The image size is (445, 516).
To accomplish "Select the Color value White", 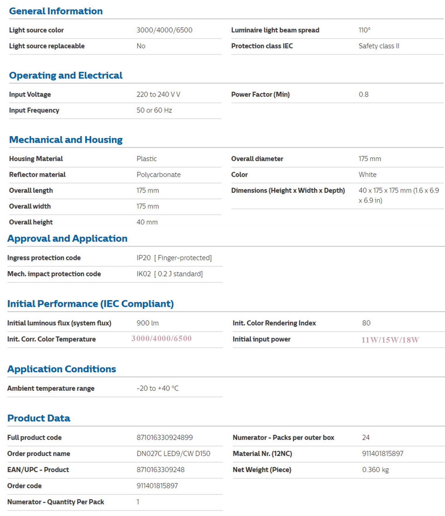I will pos(368,175).
